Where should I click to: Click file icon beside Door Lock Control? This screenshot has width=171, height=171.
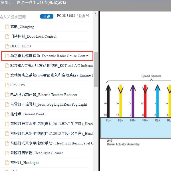coord(7,37)
